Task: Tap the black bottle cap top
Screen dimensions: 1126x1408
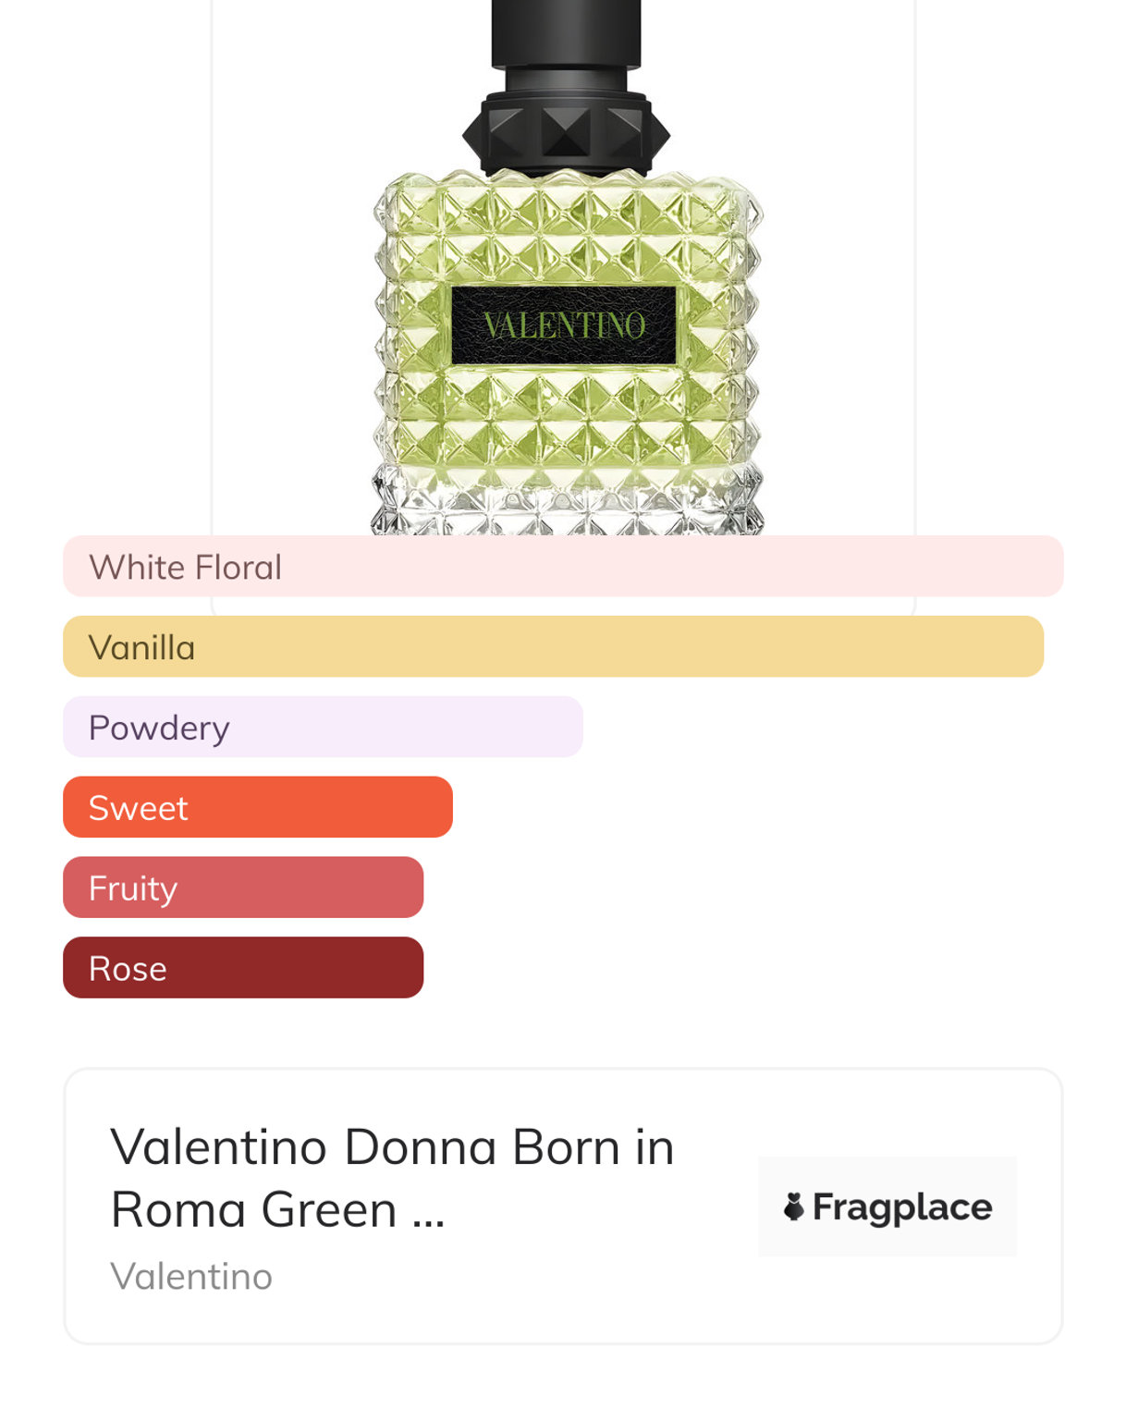Action: (x=566, y=37)
